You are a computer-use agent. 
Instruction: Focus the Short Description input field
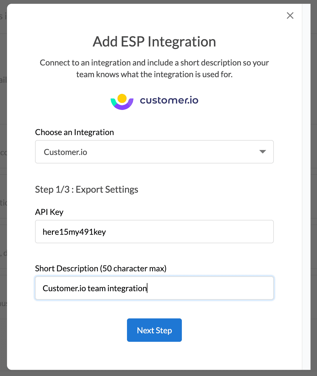pyautogui.click(x=154, y=288)
